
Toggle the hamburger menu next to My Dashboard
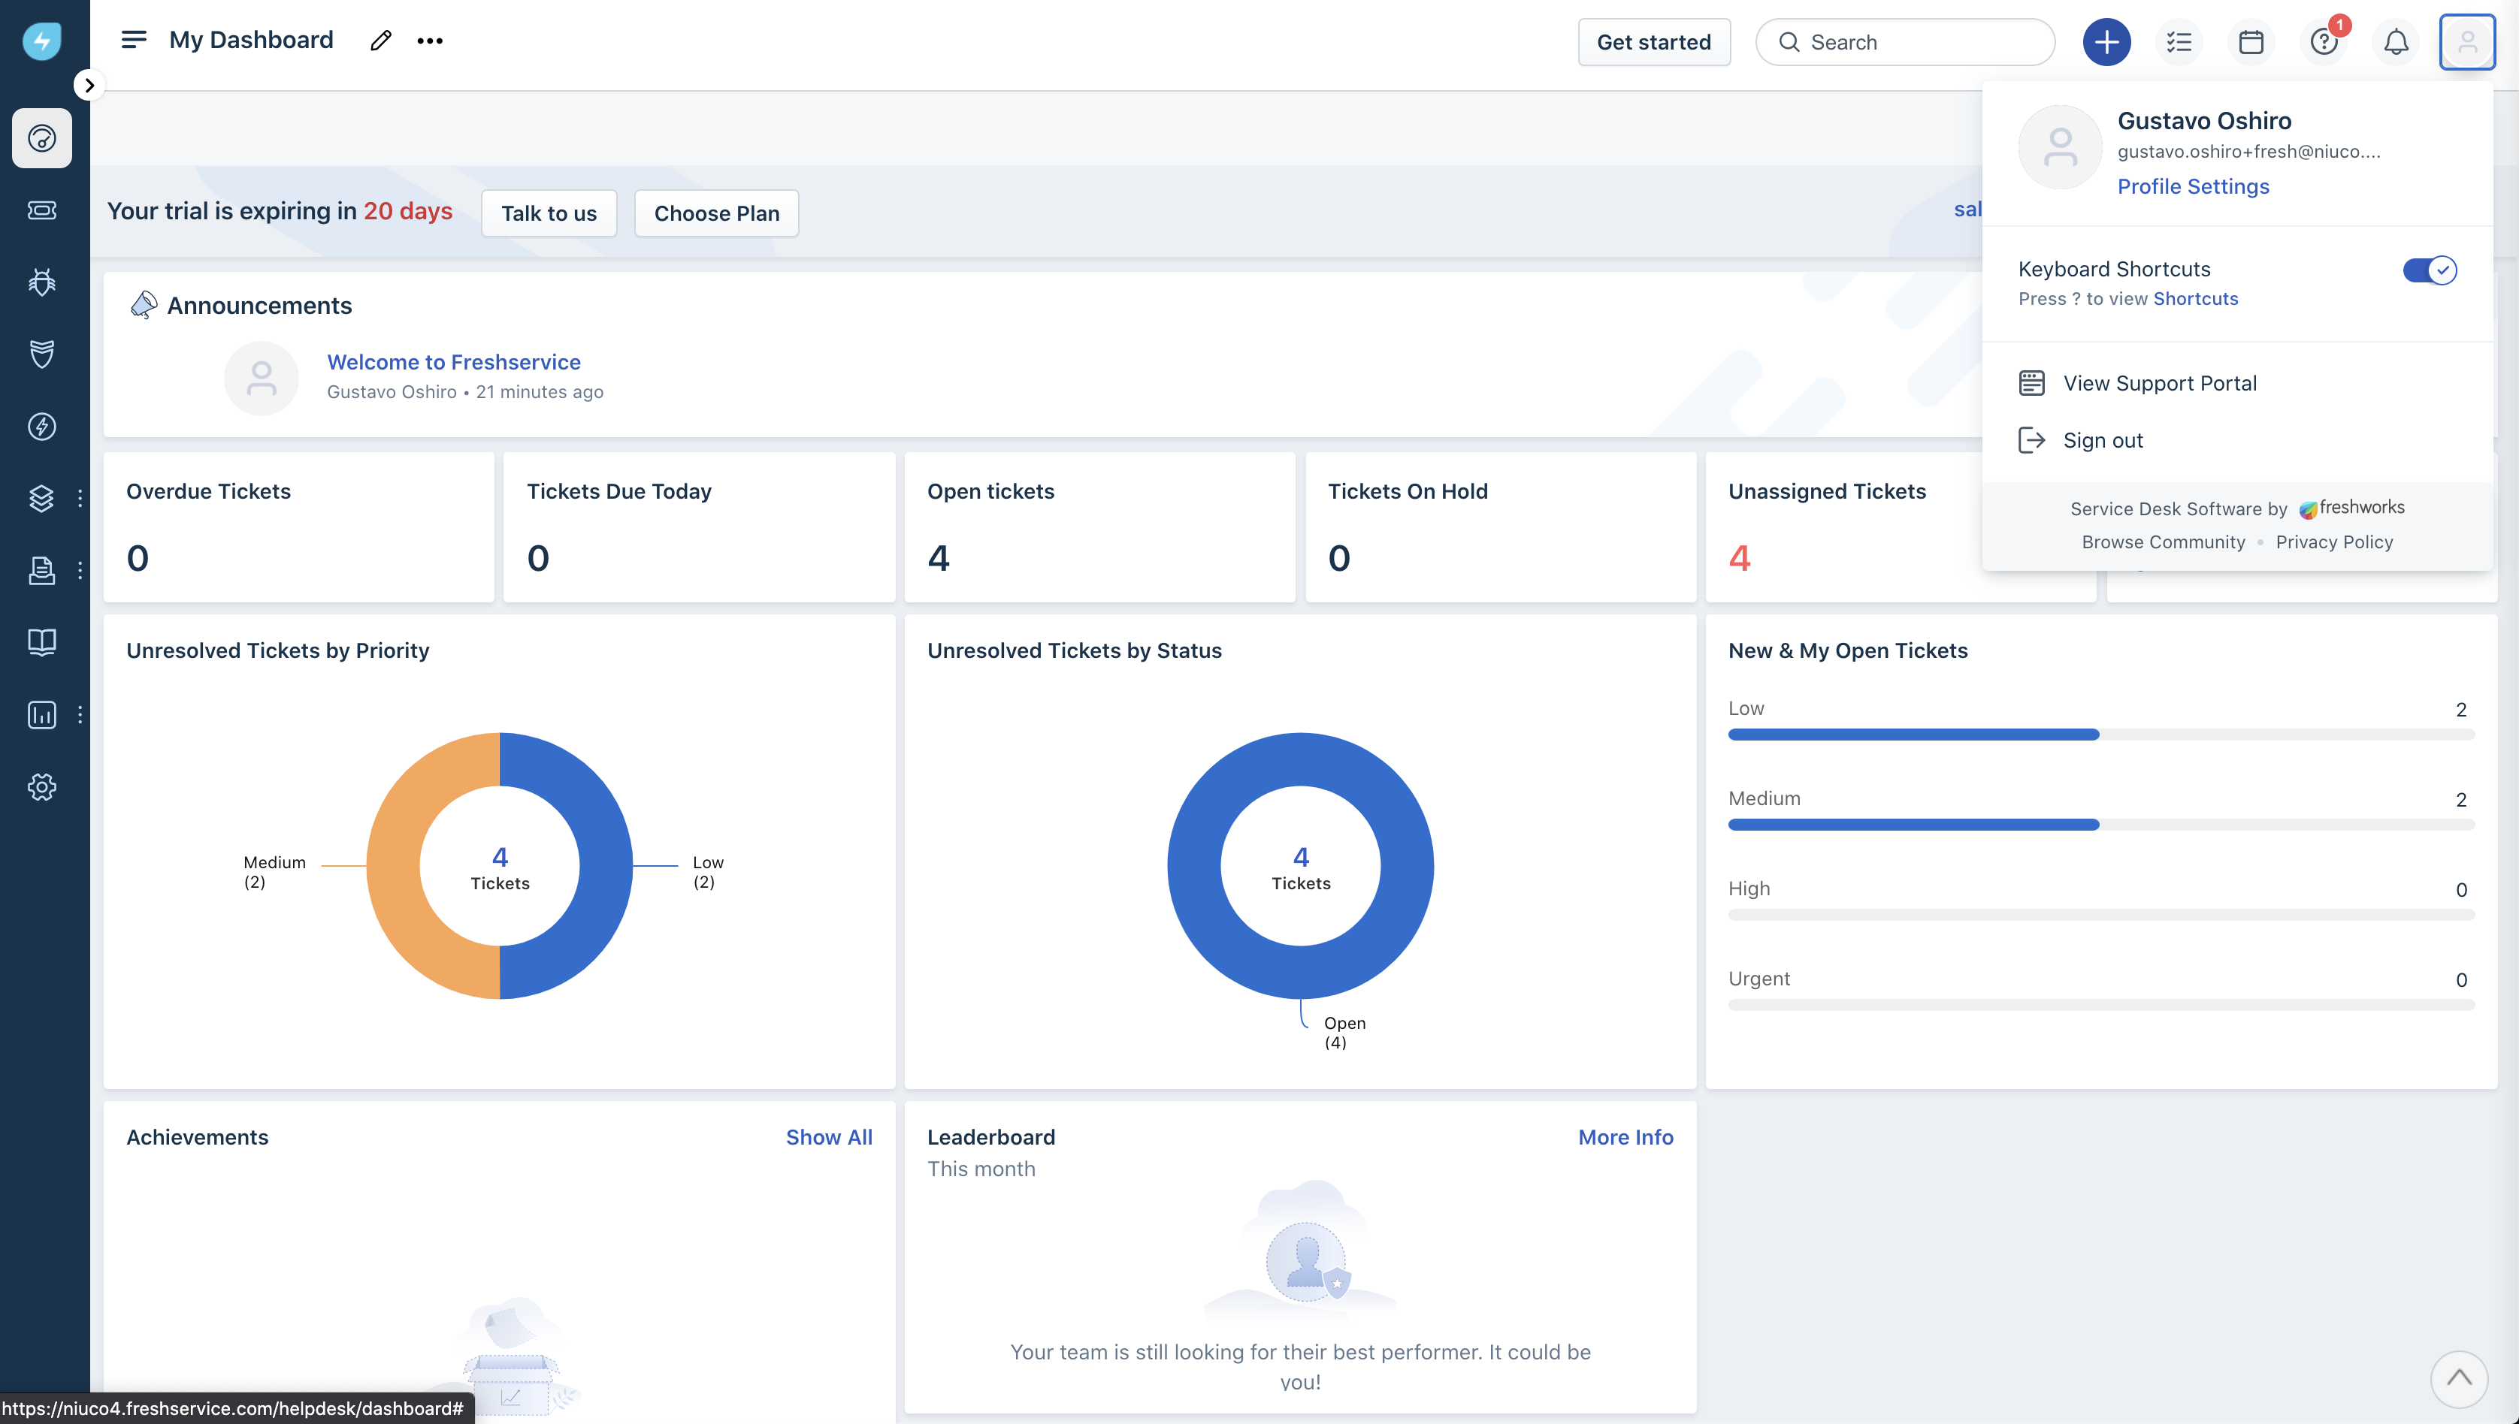click(x=134, y=39)
